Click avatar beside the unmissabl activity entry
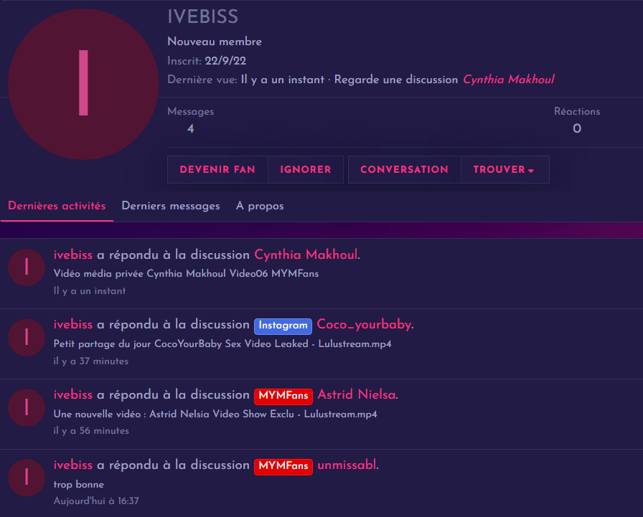This screenshot has width=643, height=517. [x=27, y=478]
